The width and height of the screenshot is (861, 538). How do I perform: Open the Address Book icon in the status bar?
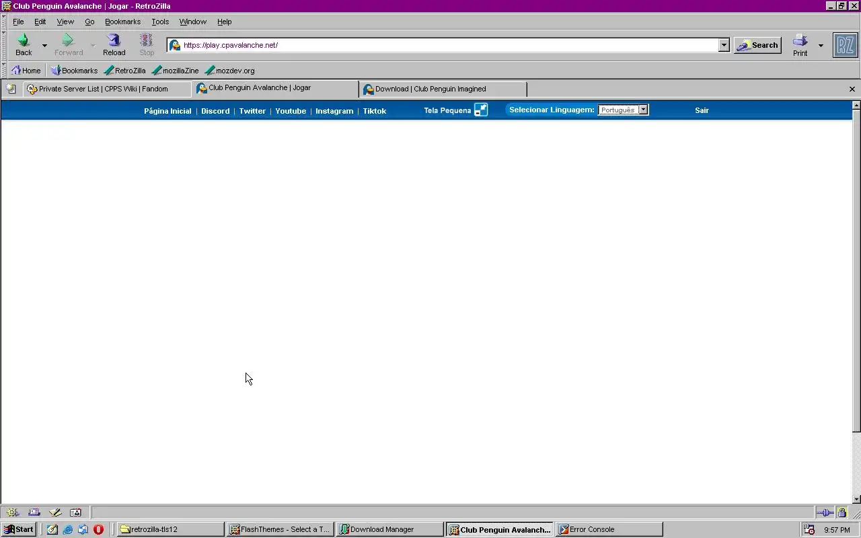click(x=75, y=512)
